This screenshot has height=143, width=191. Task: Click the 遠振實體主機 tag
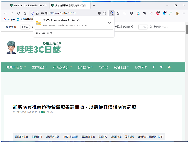point(21,137)
